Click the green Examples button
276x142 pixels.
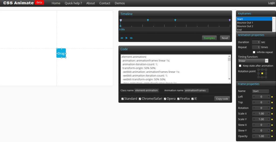[x=209, y=38]
